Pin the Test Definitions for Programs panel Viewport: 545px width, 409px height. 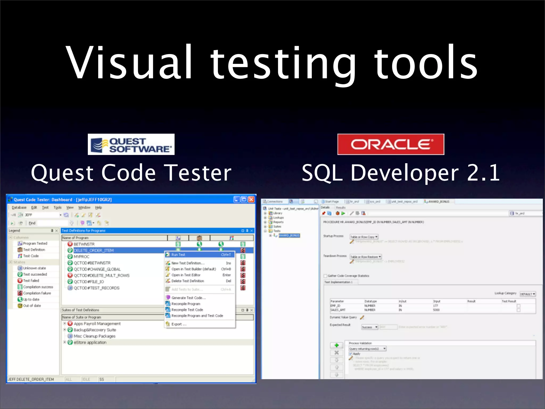tap(247, 231)
